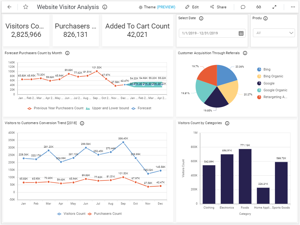
Task: Expand dashboard to fullscreen with the arrows icon
Action: 274,7
